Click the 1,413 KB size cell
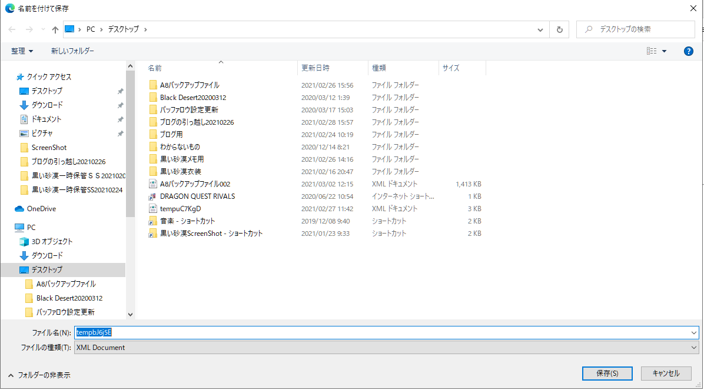The height and width of the screenshot is (390, 704). pos(469,184)
